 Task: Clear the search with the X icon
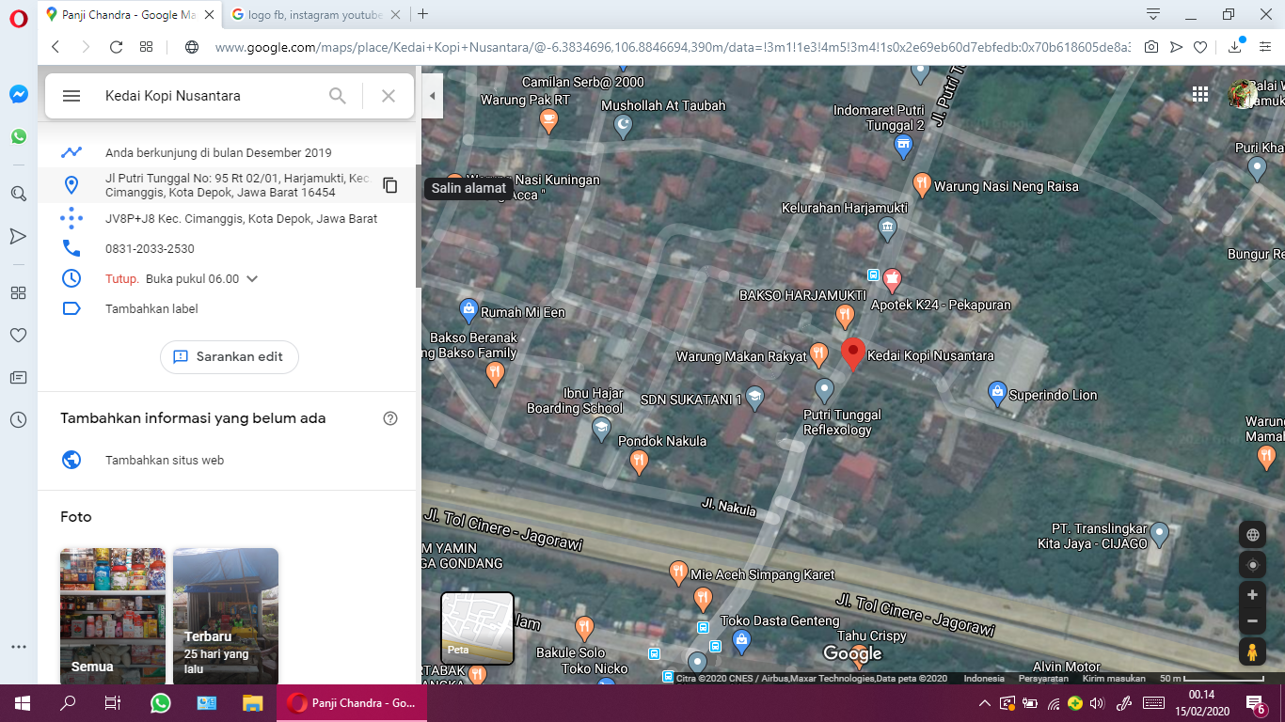(x=389, y=96)
